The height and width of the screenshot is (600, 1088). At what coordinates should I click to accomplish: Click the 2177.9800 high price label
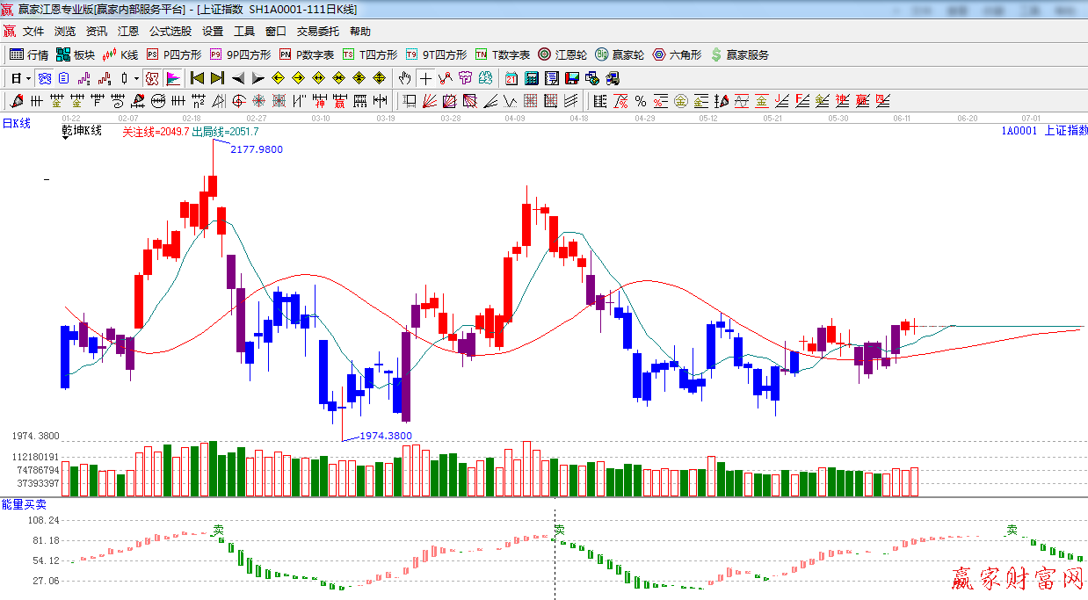pos(257,150)
